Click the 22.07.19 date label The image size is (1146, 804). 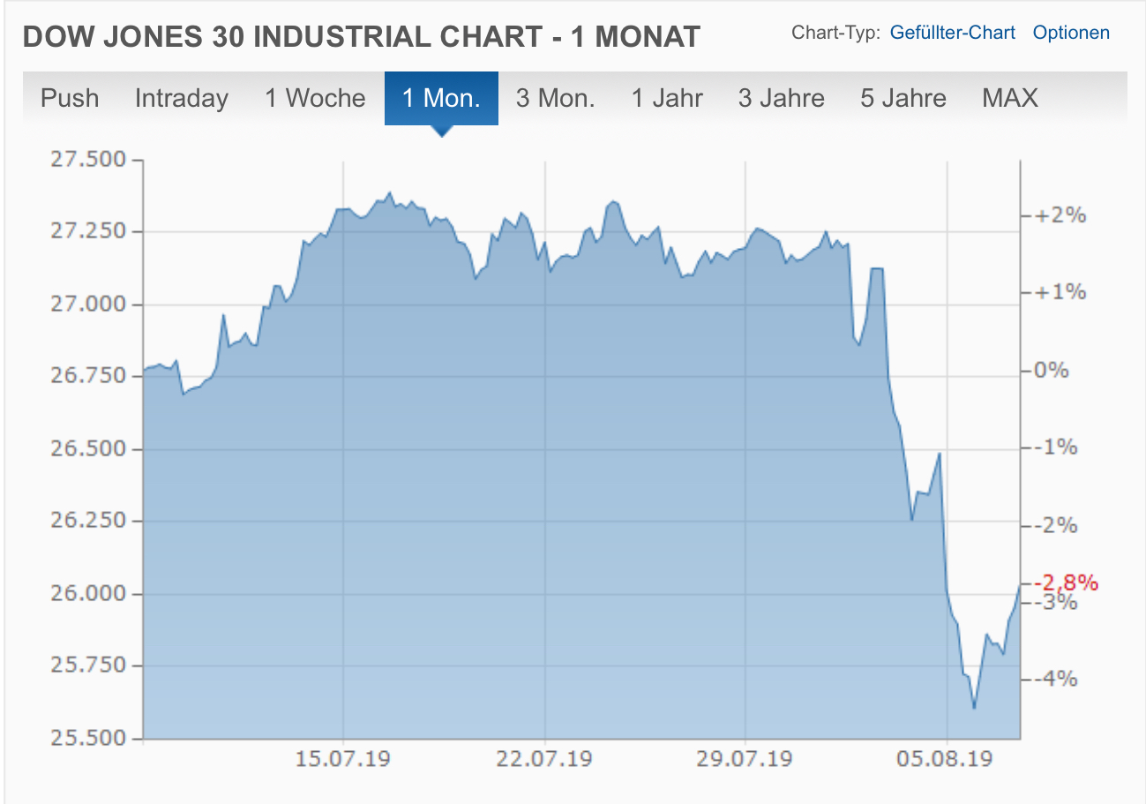pos(545,759)
